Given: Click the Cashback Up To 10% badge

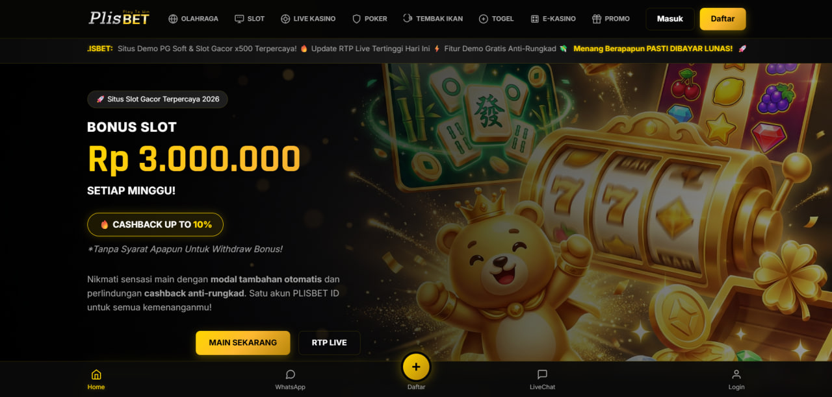Looking at the screenshot, I should click(x=155, y=224).
